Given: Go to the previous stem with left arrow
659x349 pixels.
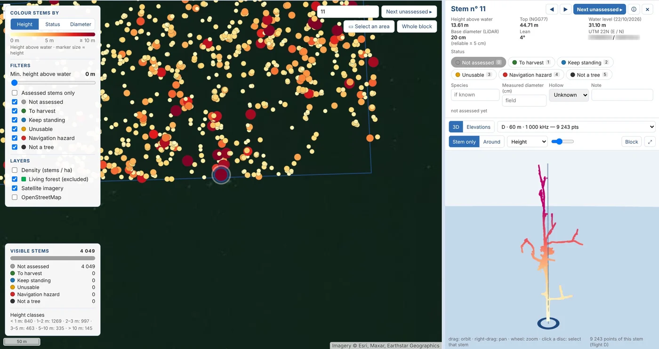Looking at the screenshot, I should (552, 9).
